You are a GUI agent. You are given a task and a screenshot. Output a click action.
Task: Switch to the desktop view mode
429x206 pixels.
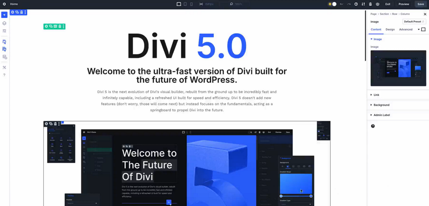pyautogui.click(x=179, y=4)
